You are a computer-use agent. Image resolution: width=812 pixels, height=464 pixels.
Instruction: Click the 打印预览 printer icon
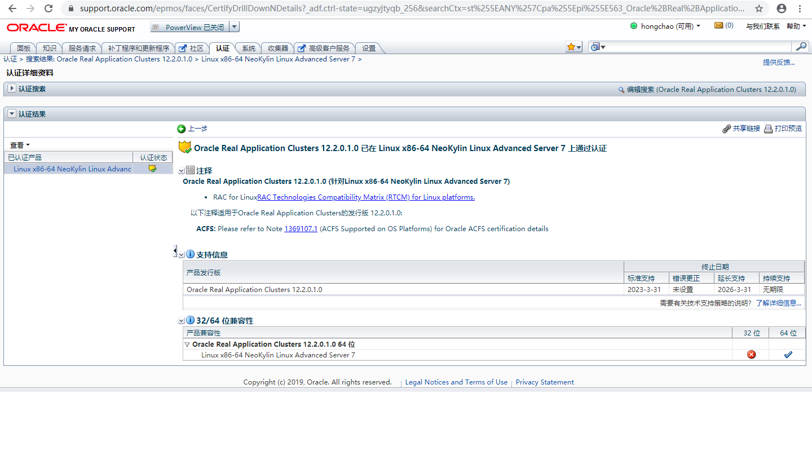click(x=768, y=129)
